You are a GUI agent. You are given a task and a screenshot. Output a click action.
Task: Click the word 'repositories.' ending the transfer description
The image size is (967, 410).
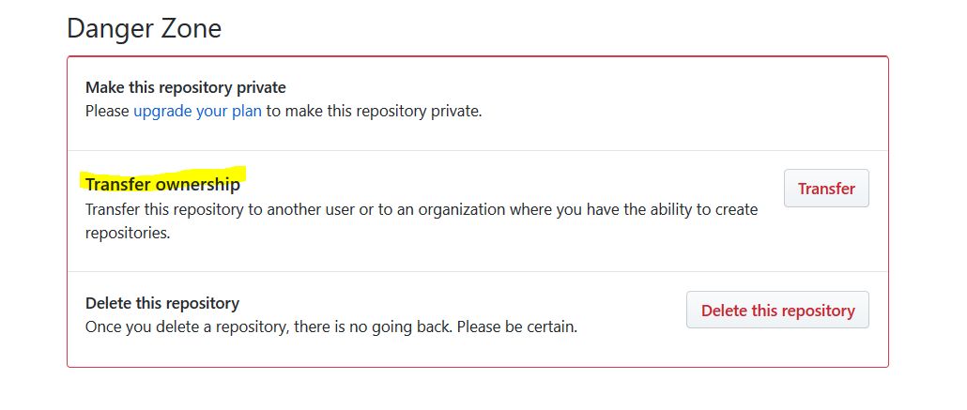tap(127, 234)
